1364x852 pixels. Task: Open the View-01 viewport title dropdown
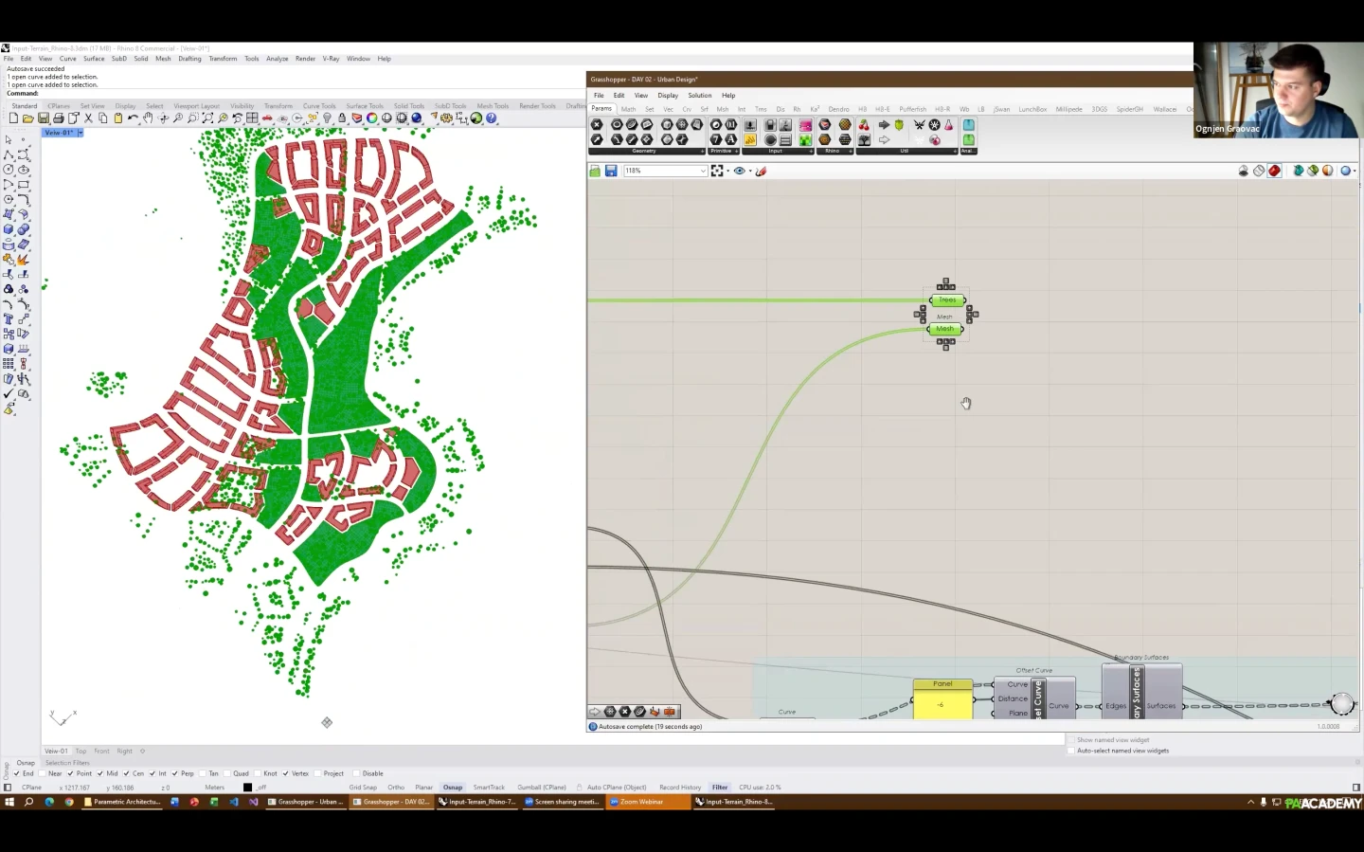(81, 133)
